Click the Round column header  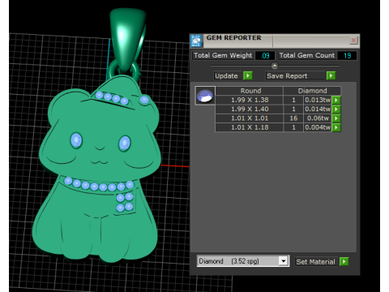coord(250,91)
